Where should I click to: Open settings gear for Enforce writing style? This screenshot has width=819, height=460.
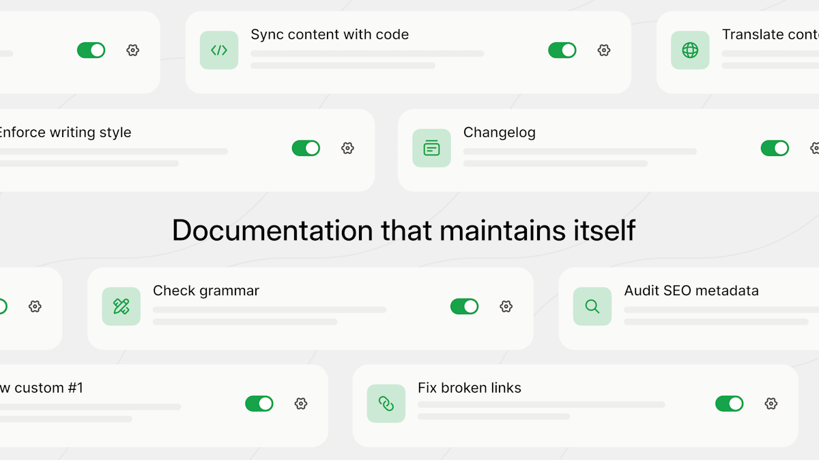click(347, 148)
